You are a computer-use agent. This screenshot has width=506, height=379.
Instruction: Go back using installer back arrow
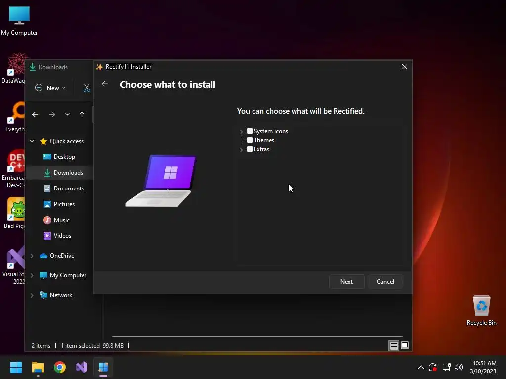click(x=105, y=84)
